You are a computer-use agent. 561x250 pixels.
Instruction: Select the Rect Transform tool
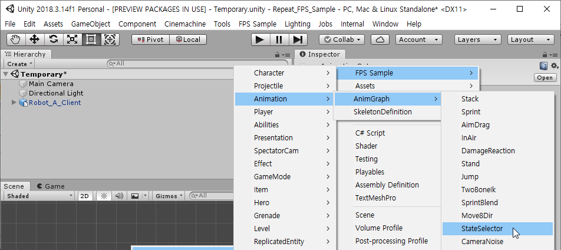click(91, 40)
